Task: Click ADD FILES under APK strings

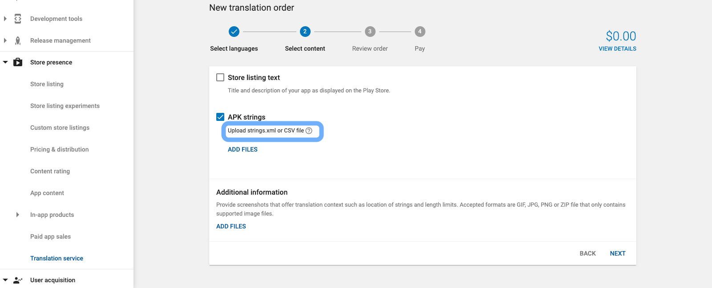Action: point(243,149)
